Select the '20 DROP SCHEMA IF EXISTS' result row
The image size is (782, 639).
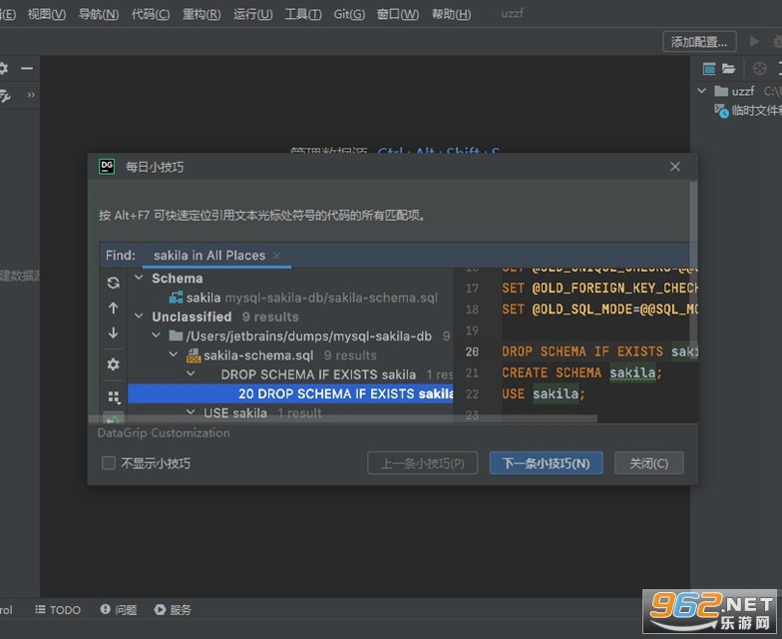click(291, 393)
